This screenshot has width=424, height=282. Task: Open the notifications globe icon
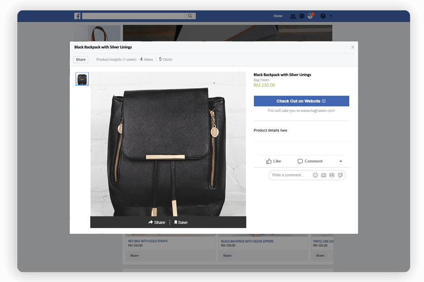310,16
